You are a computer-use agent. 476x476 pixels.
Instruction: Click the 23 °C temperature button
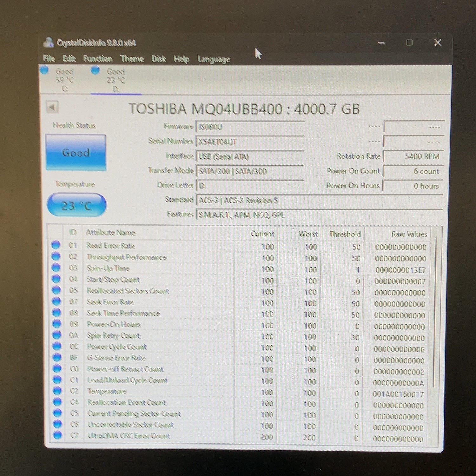tap(76, 205)
